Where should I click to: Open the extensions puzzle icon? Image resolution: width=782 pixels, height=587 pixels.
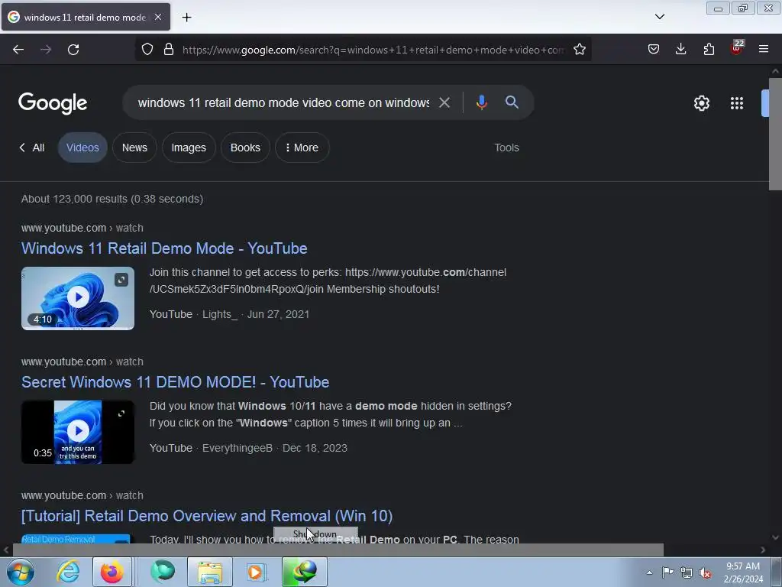tap(709, 50)
